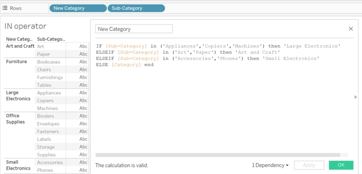Click the Accessories sub-category row
Image resolution: width=362 pixels, height=174 pixels.
(50, 162)
